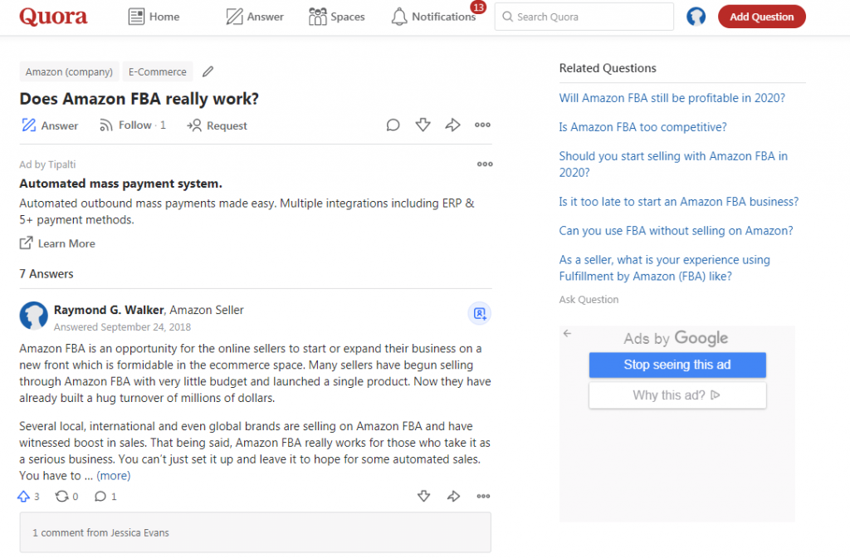
Task: Click Learn More on the Tipalti ad
Action: 57,243
